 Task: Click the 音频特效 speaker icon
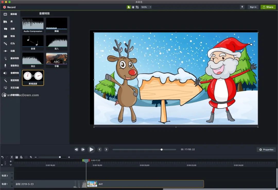click(5, 73)
